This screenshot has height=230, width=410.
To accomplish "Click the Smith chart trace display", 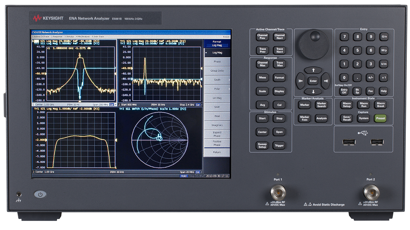I will tap(160, 140).
